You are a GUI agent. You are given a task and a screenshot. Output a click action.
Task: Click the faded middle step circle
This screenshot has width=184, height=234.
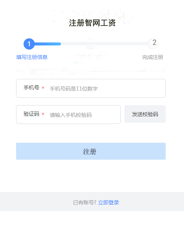click(x=91, y=44)
